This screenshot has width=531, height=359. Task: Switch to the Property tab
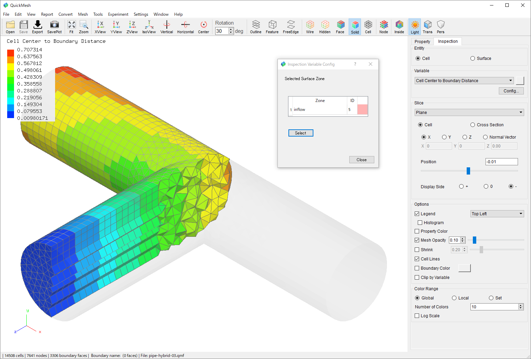[422, 41]
